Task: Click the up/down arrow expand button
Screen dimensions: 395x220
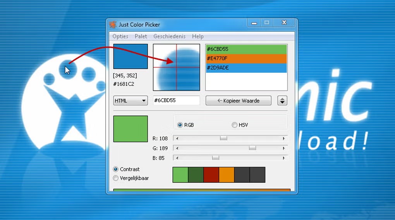Action: (x=282, y=101)
